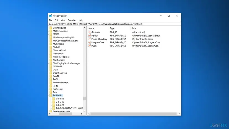This screenshot has height=129, width=229.
Task: Click the values pane scroll right arrow
Action: click(179, 114)
